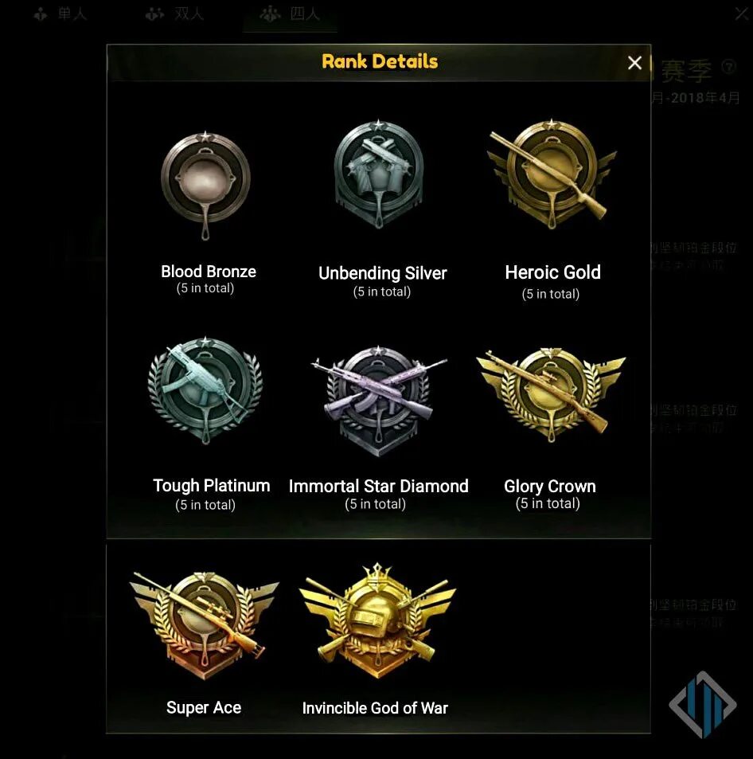
Task: Click the Glory Crown label text
Action: (550, 487)
